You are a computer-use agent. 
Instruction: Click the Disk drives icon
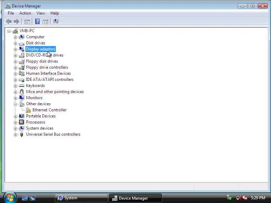pos(22,44)
